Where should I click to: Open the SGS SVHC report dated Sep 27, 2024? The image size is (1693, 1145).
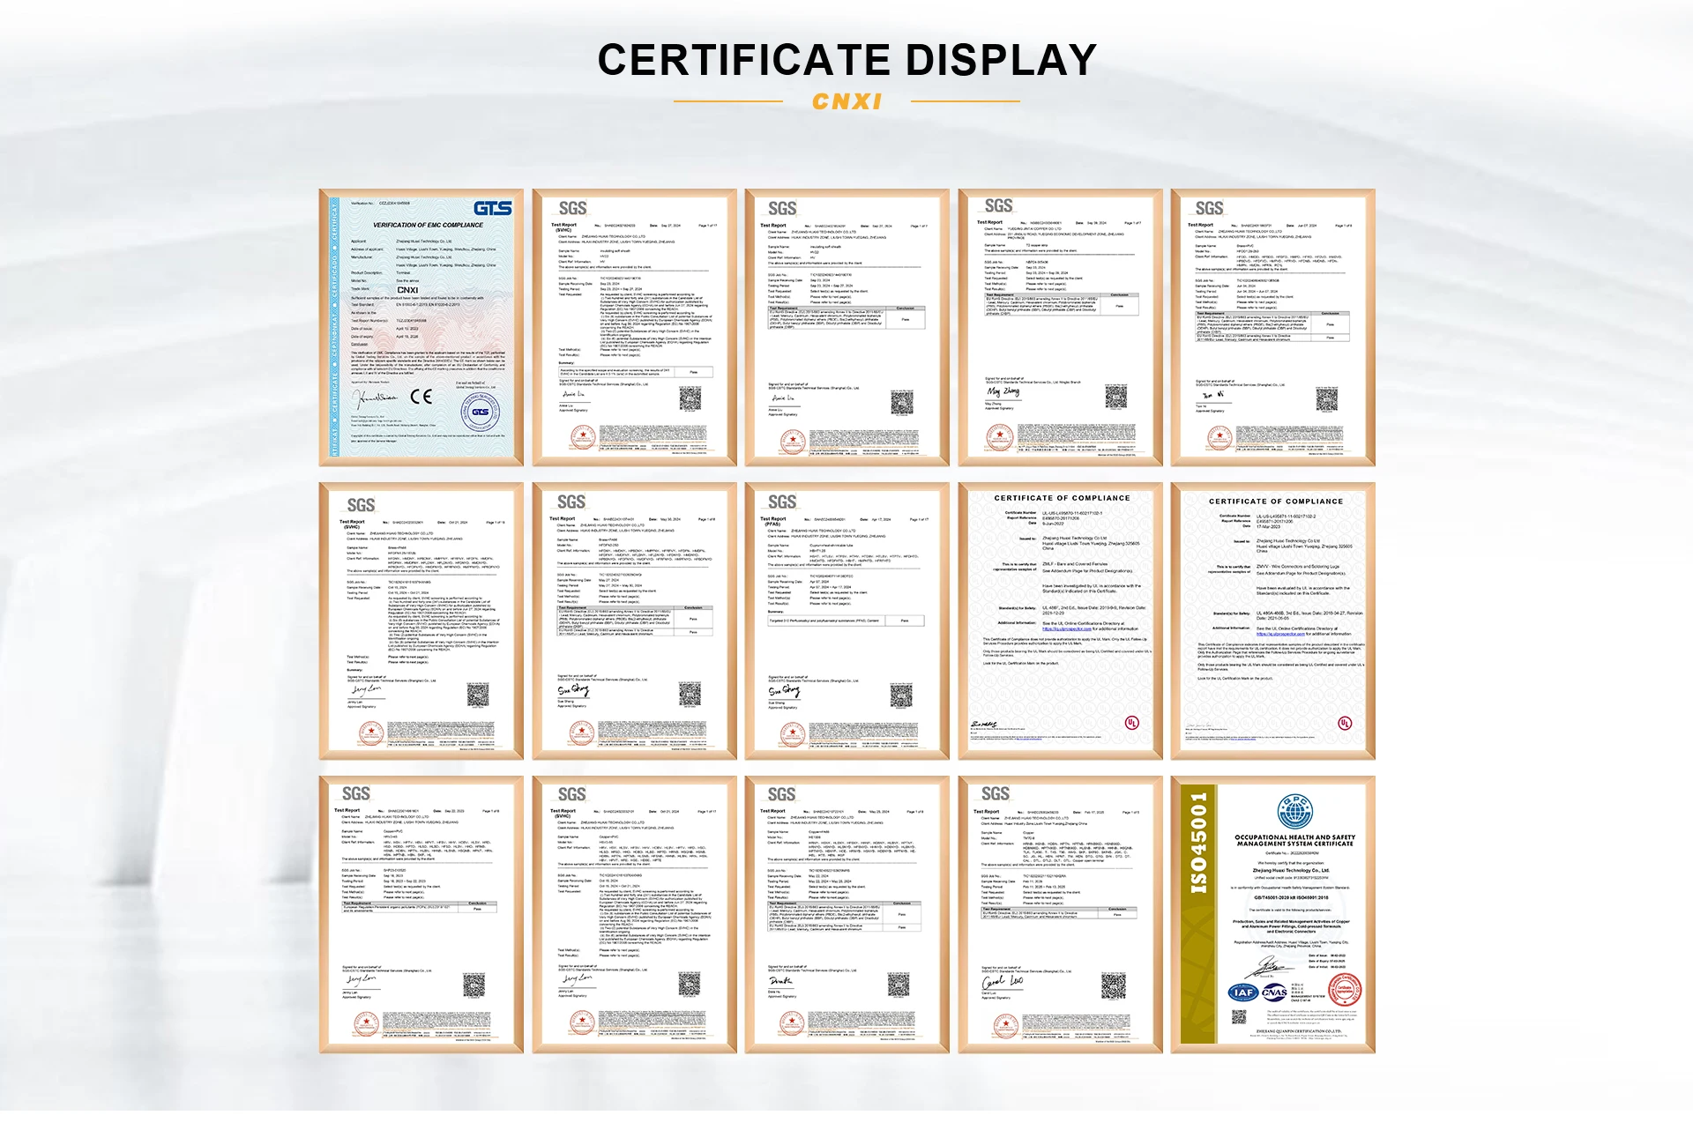click(x=634, y=327)
